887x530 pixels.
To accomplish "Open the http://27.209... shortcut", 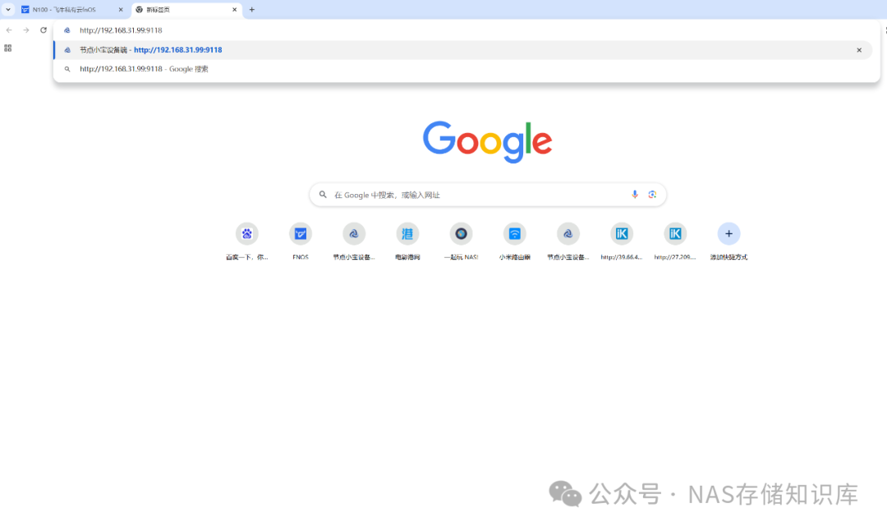I will pos(675,241).
